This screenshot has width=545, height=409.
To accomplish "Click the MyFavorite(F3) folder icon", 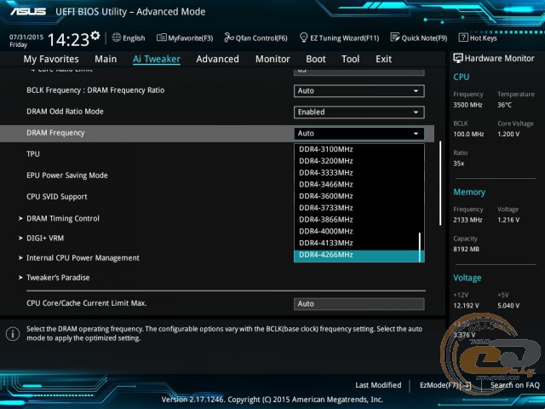I will [x=162, y=37].
